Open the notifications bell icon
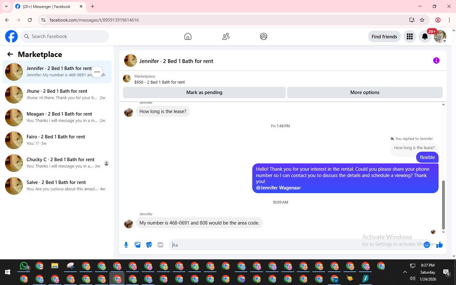The image size is (456, 285). [425, 36]
